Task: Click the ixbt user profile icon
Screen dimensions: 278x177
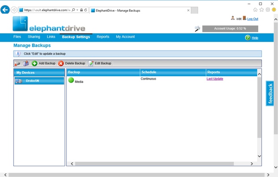Action: 233,18
